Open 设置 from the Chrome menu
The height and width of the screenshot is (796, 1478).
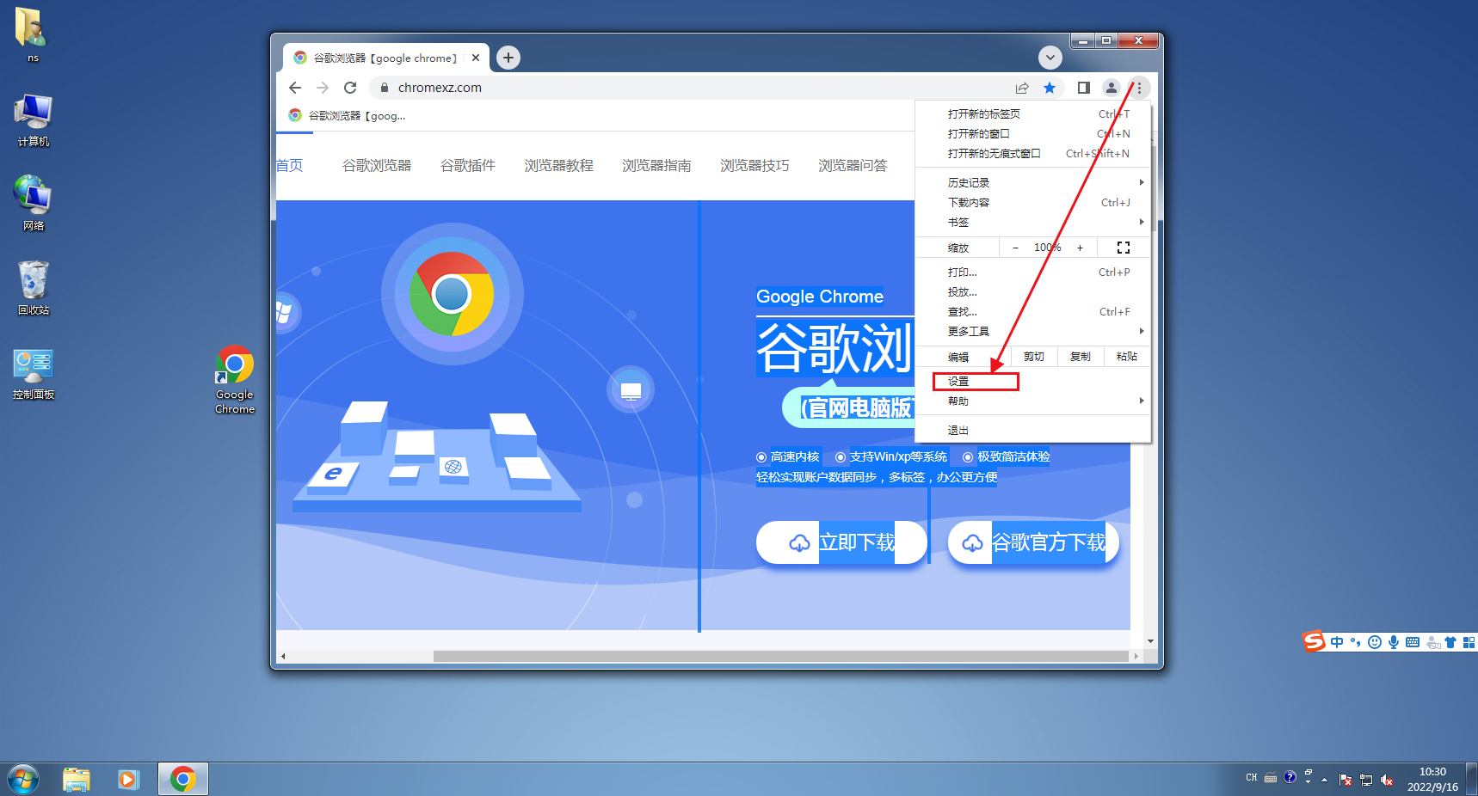pos(1032,381)
